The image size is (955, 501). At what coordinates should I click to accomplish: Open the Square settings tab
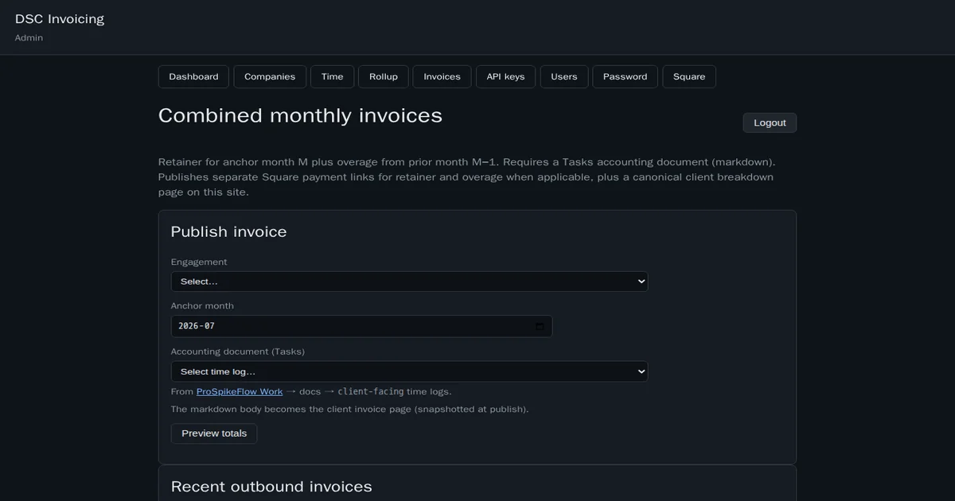pos(689,76)
